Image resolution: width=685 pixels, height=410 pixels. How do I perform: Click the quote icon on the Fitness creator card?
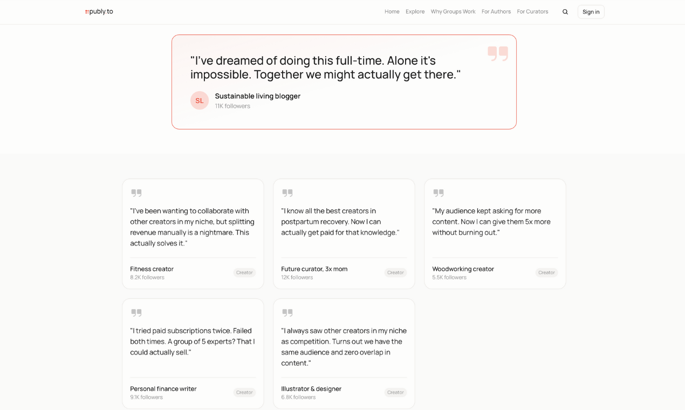coord(136,193)
